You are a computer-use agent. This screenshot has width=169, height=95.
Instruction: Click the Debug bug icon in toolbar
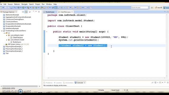[18, 8]
